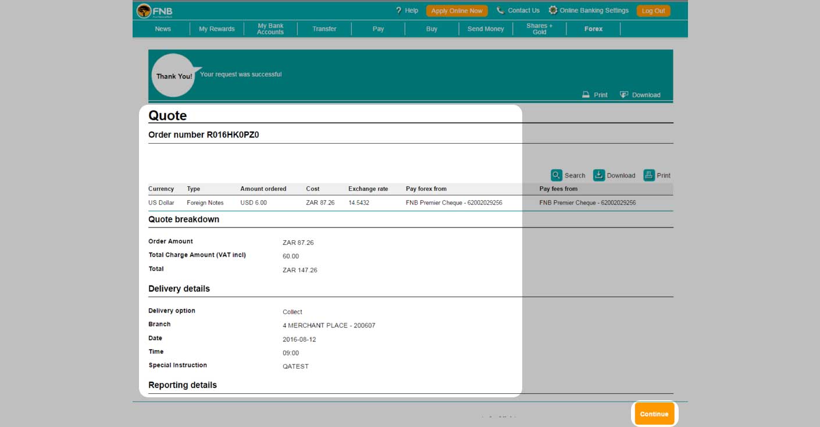Click Online Banking Settings link text
Viewport: 820px width, 427px height.
click(594, 10)
